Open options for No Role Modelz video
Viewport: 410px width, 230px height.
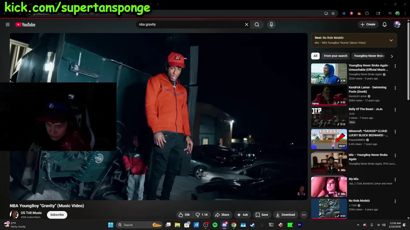395,201
